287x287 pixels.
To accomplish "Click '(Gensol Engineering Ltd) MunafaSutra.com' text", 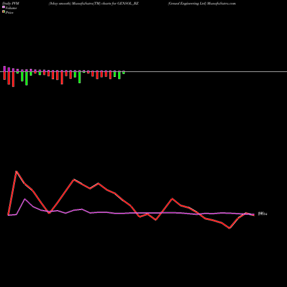I will click(x=202, y=3).
